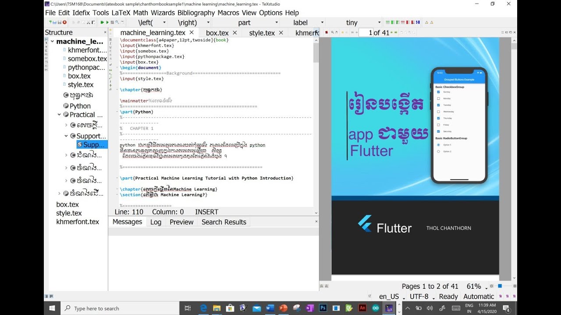Click the last page green arrow in viewer

tap(396, 32)
